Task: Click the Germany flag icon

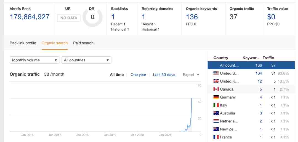Action: (x=216, y=97)
